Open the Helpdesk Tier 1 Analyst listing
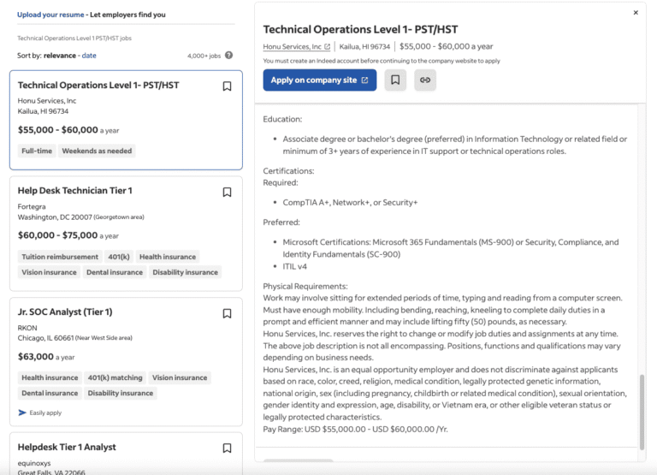 coord(67,447)
